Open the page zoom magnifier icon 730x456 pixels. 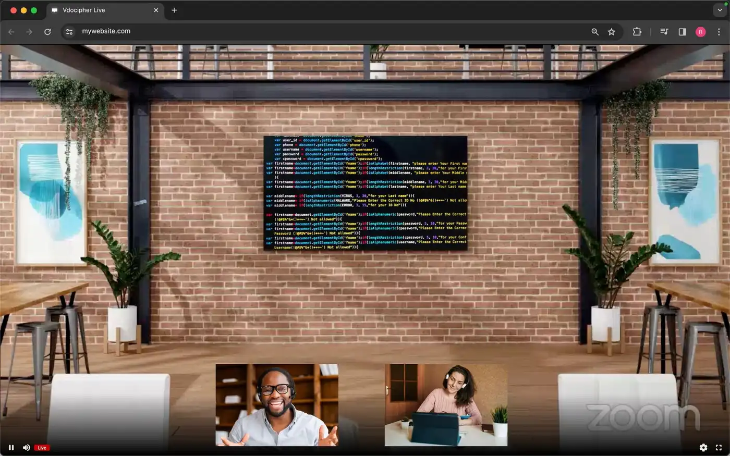594,32
